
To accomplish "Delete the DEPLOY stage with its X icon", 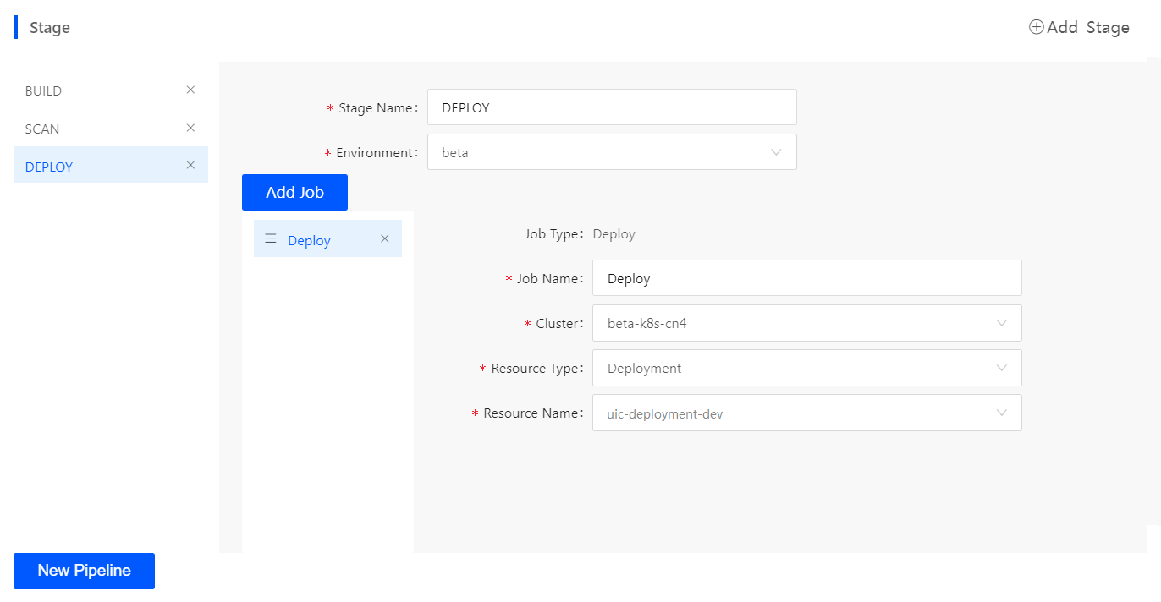I will [x=190, y=165].
